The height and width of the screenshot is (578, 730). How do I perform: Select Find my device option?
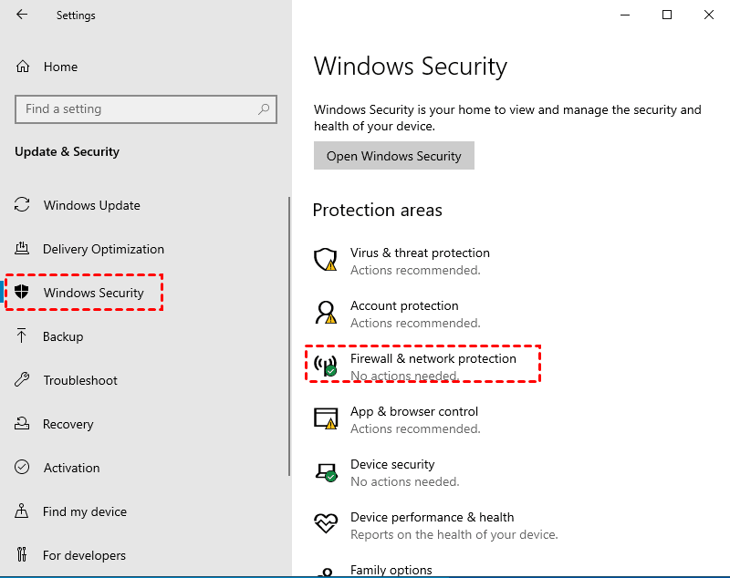[84, 511]
